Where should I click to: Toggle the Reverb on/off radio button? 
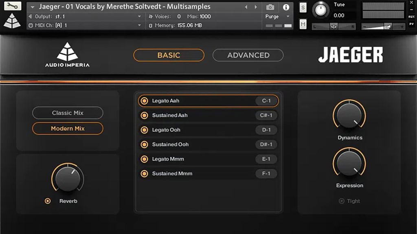point(48,201)
